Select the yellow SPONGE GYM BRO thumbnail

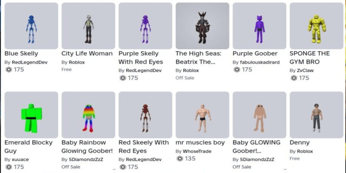(x=316, y=26)
